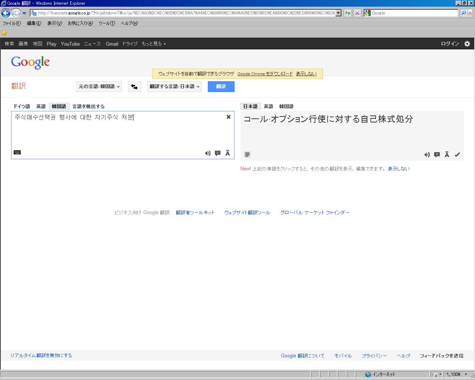Click the search magnifier icon in IE
Screen dimensions: 475x380
(463, 13)
